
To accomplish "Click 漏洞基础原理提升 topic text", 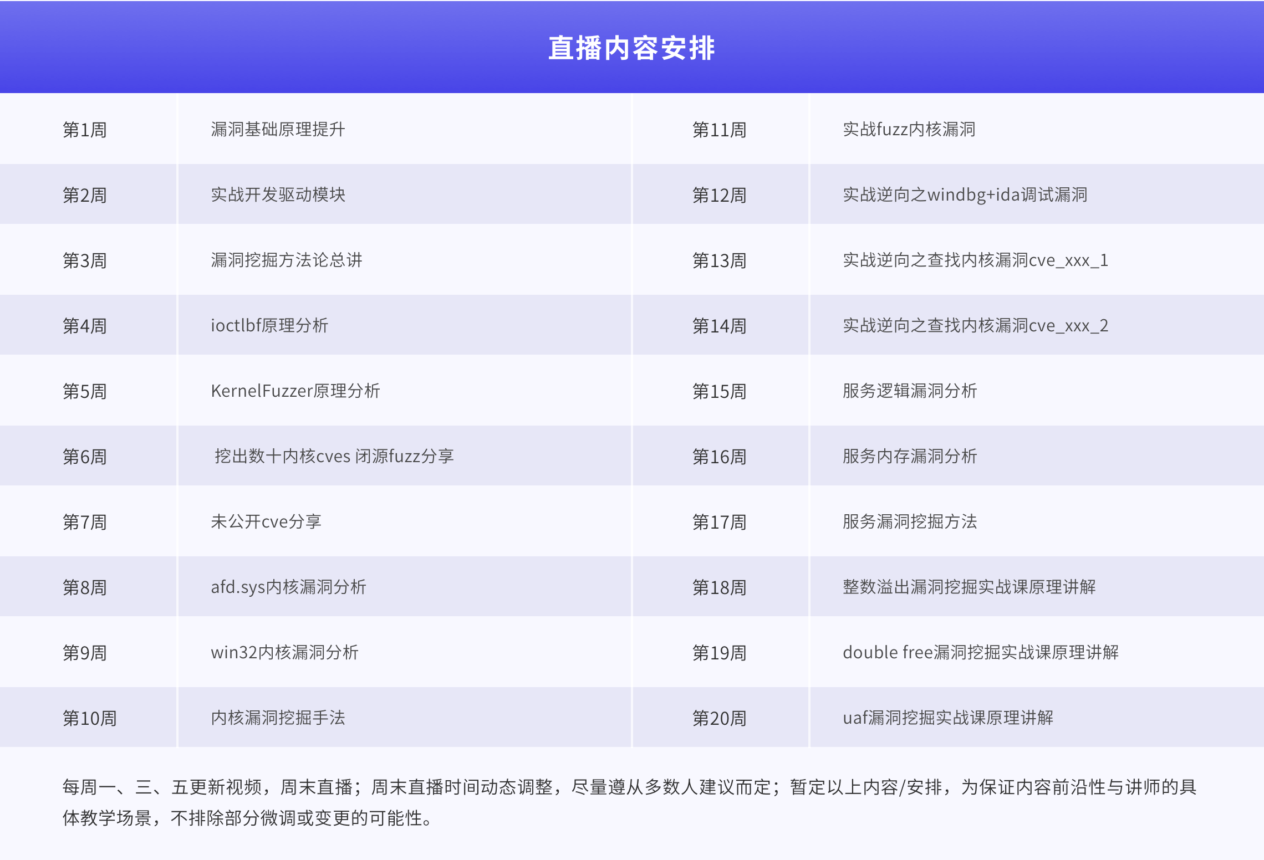I will tap(278, 130).
